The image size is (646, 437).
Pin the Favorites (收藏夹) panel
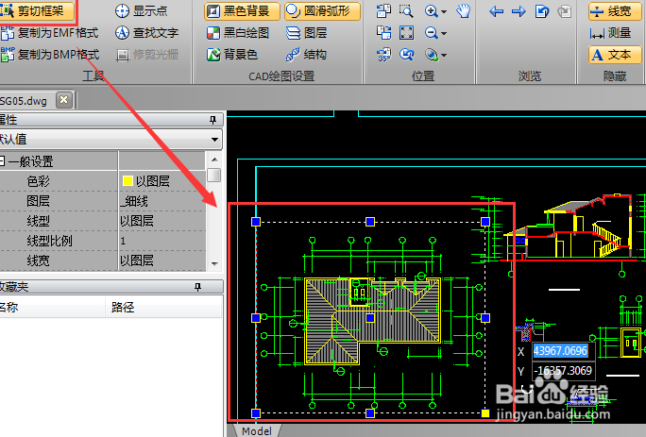tap(197, 286)
